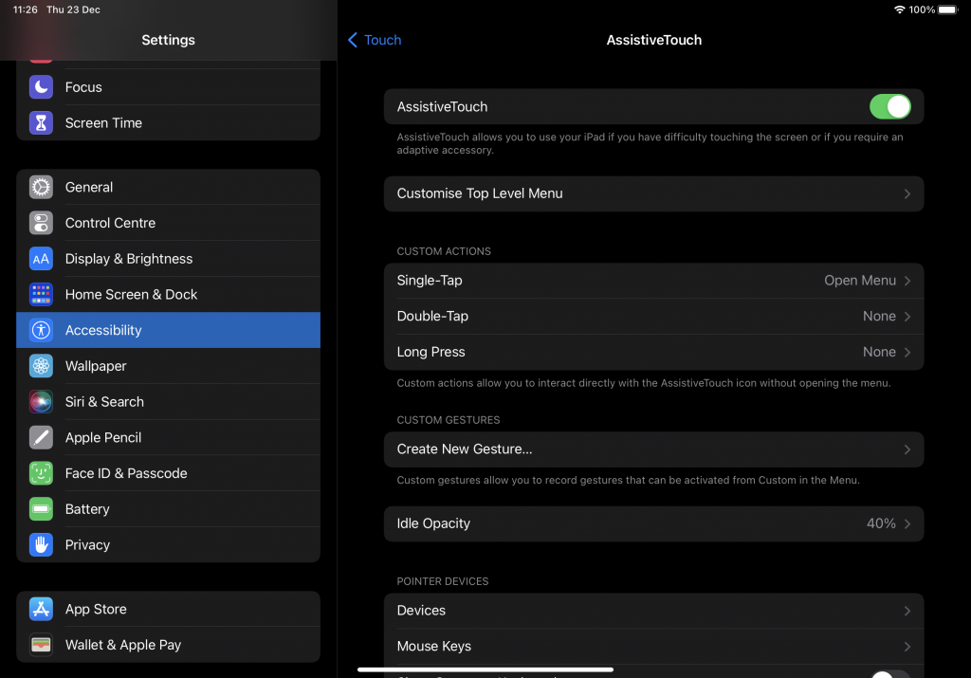Turn off the AssistiveTouch switch
Viewport: 971px width, 678px height.
[x=889, y=106]
